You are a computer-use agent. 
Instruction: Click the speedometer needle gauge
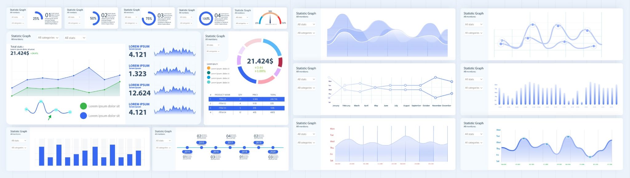270,18
